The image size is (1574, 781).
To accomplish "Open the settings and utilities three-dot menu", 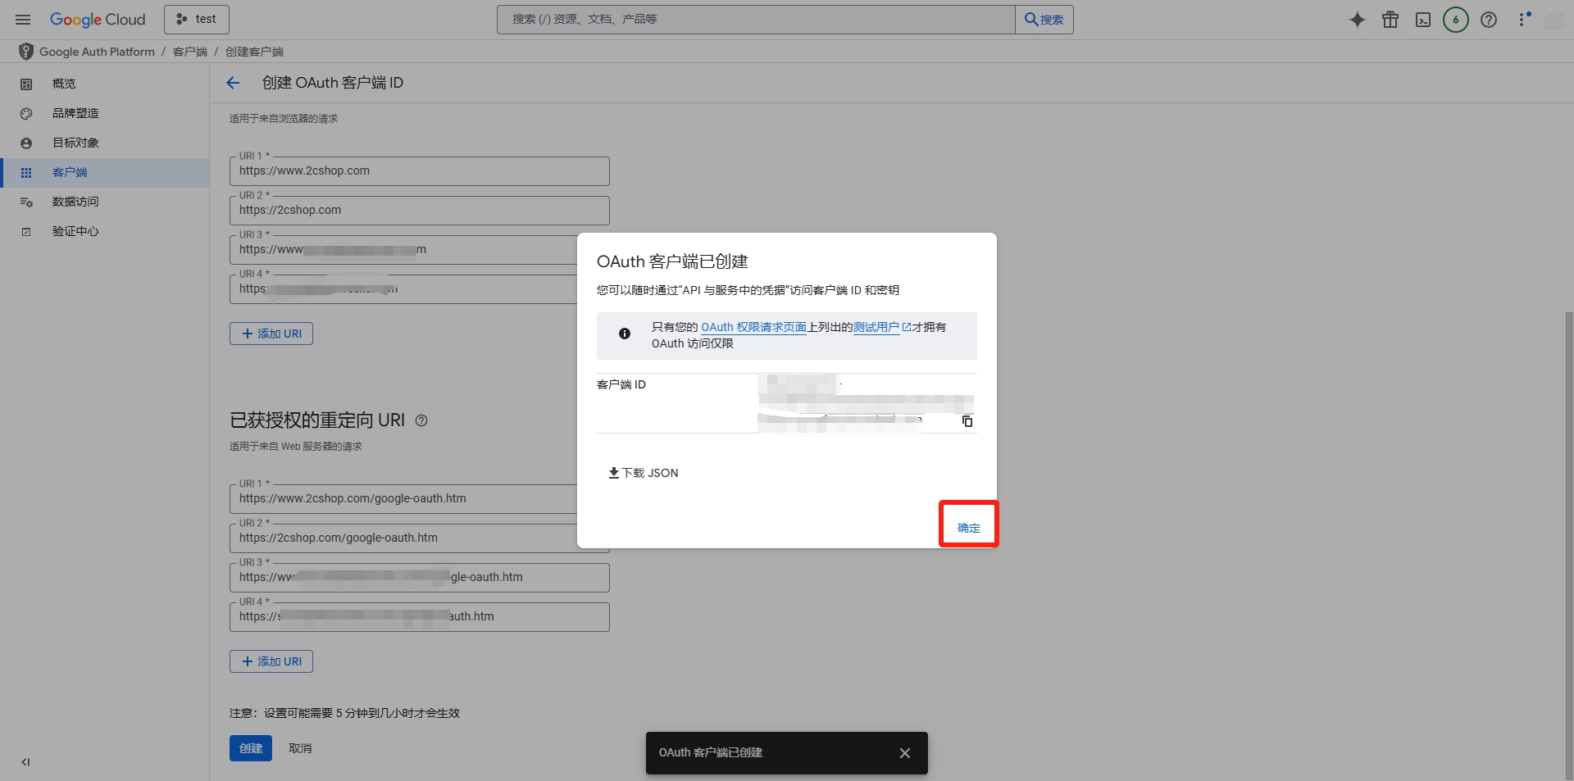I will pos(1524,20).
